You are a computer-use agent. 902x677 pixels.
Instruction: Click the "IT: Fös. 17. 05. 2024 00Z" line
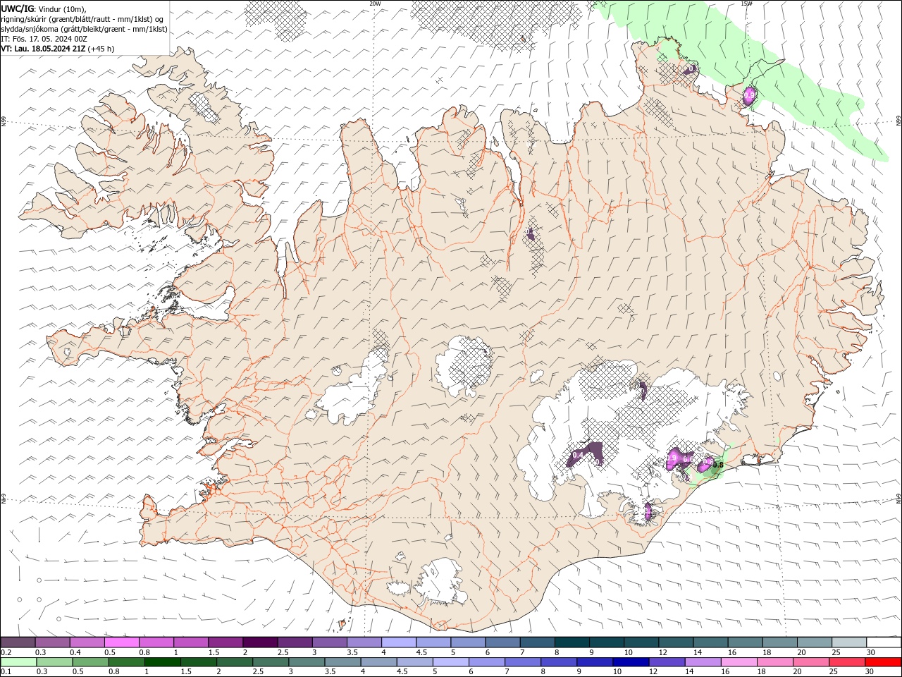point(44,39)
